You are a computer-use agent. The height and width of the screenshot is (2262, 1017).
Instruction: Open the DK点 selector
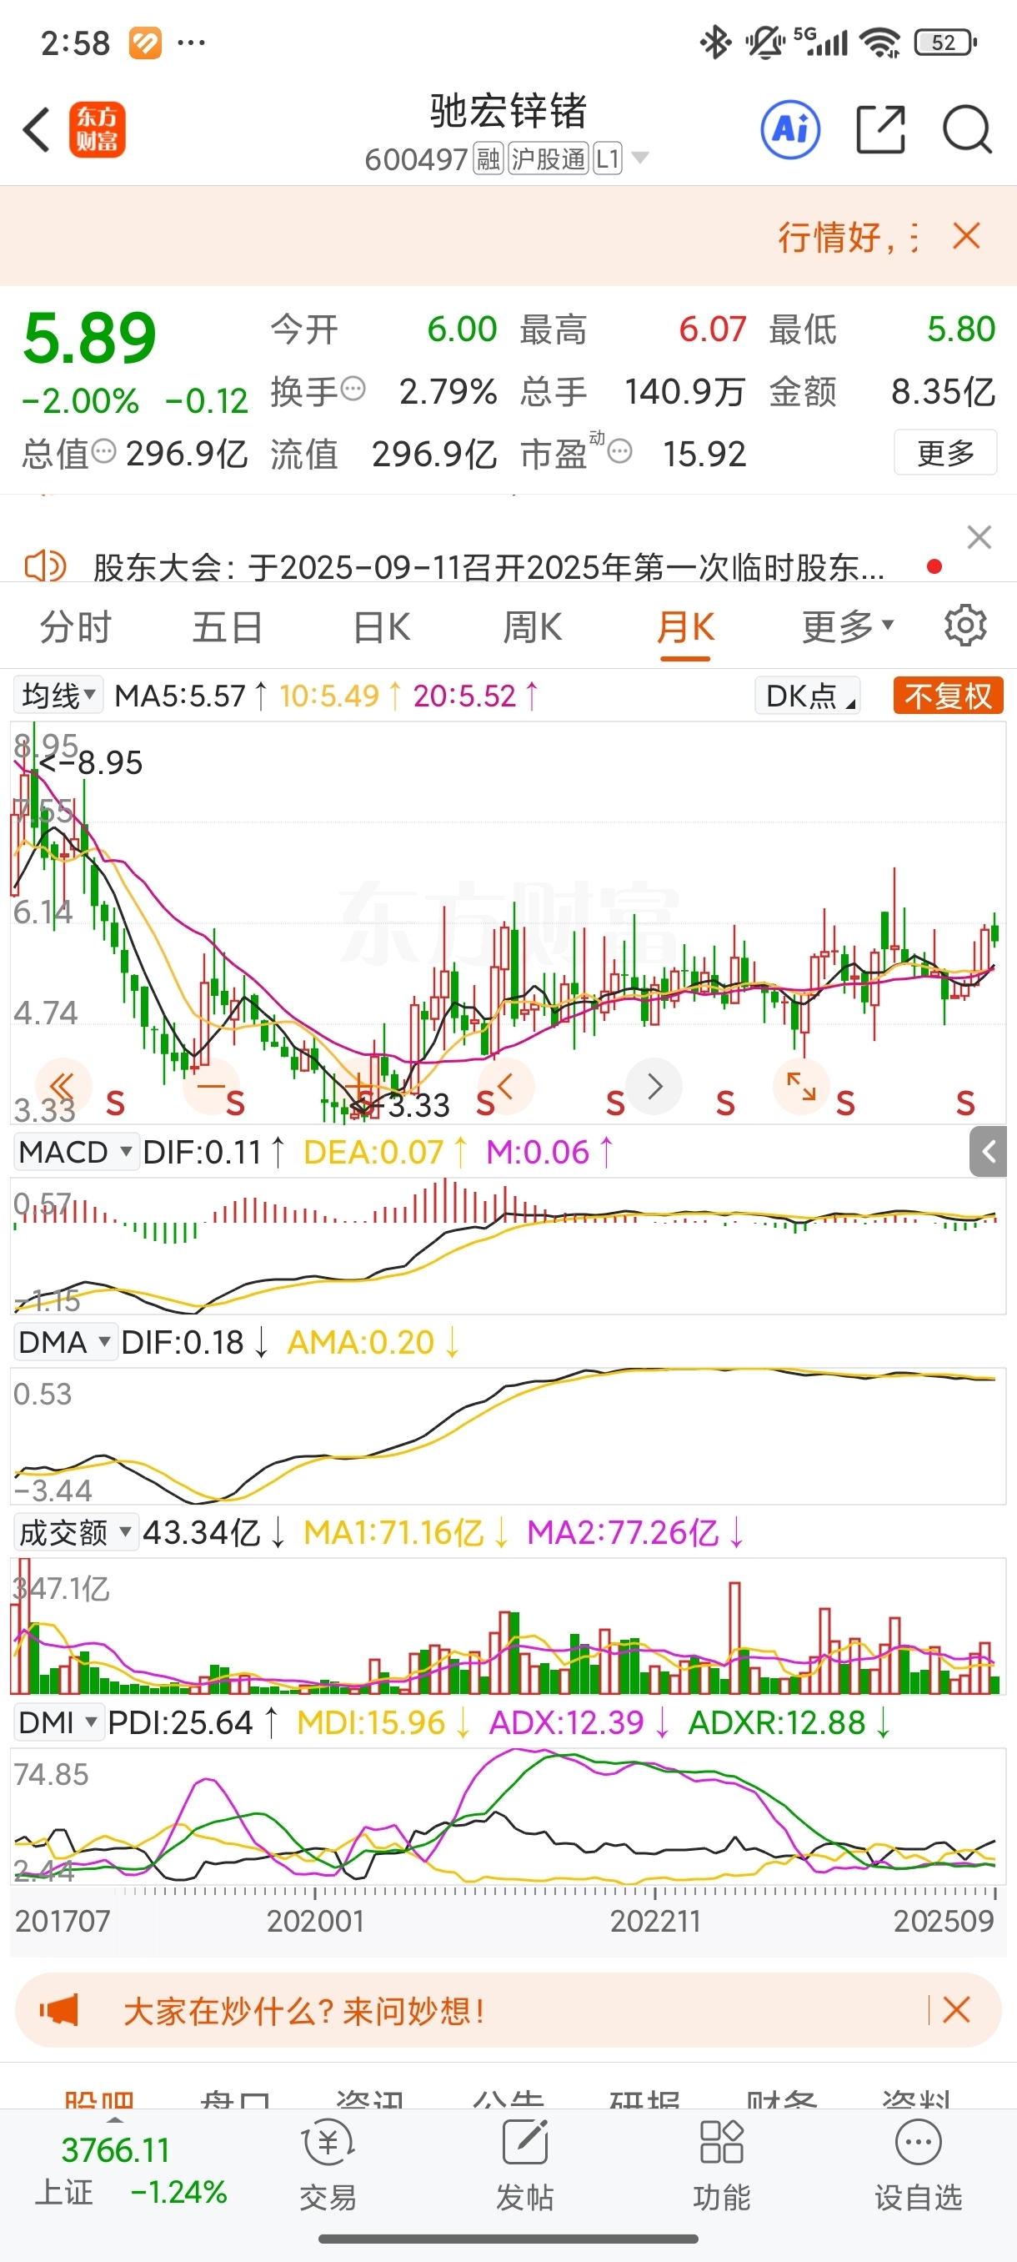tap(807, 696)
